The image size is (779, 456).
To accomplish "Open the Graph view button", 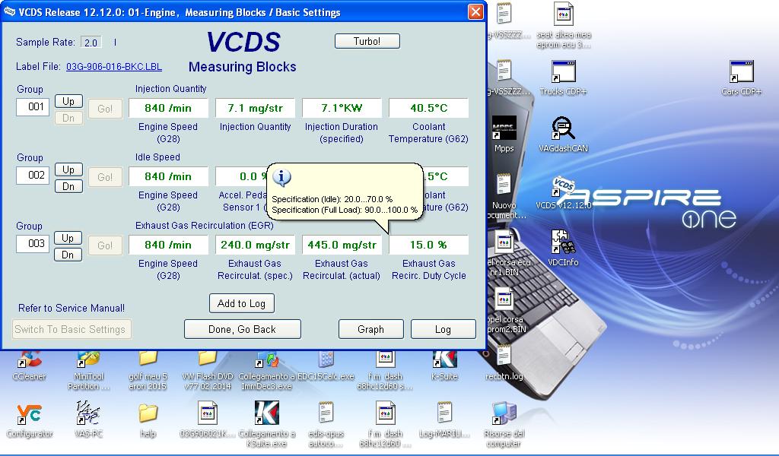I will click(x=370, y=329).
